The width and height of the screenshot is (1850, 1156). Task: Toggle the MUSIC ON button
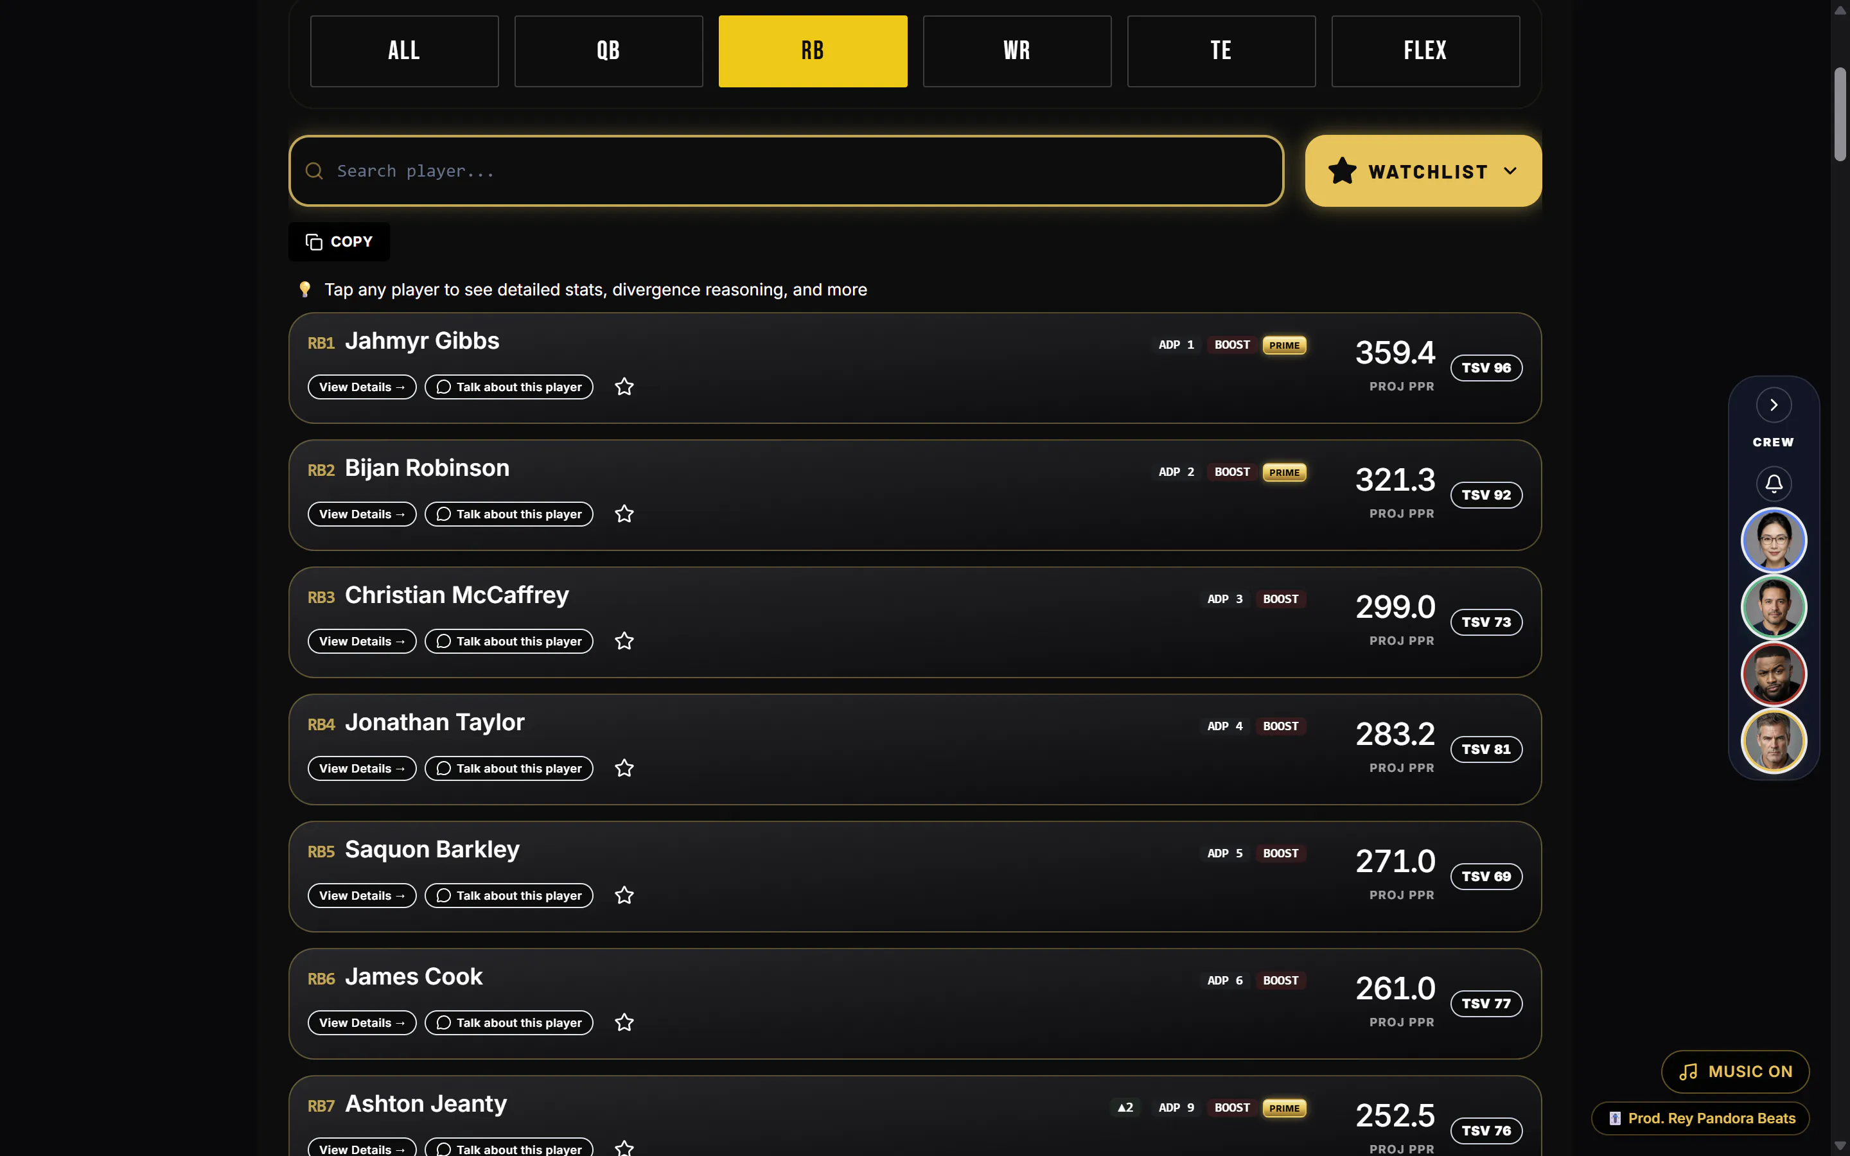click(x=1734, y=1072)
